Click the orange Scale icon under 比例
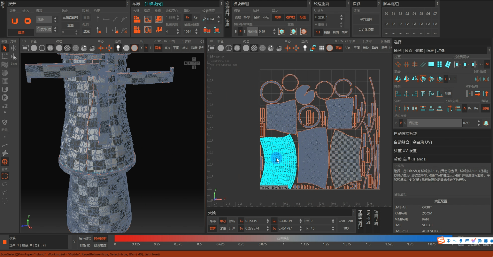Image resolution: width=493 pixels, height=257 pixels. [159, 19]
